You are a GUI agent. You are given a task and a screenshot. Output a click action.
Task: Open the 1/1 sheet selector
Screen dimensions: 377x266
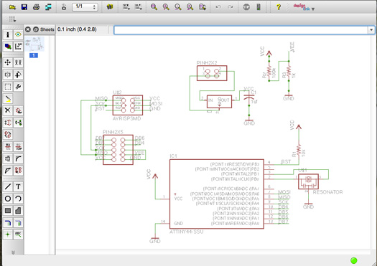click(85, 6)
